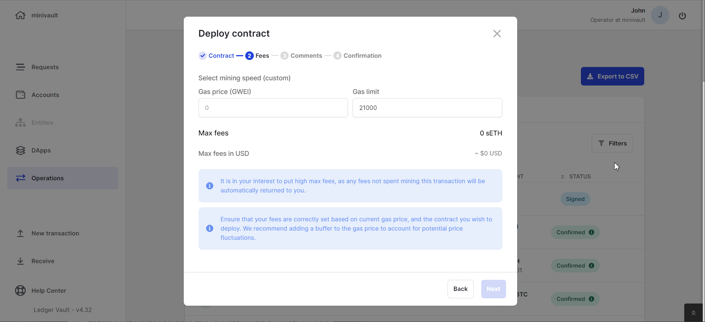The height and width of the screenshot is (322, 705).
Task: Click Export to CSV button
Action: [612, 76]
